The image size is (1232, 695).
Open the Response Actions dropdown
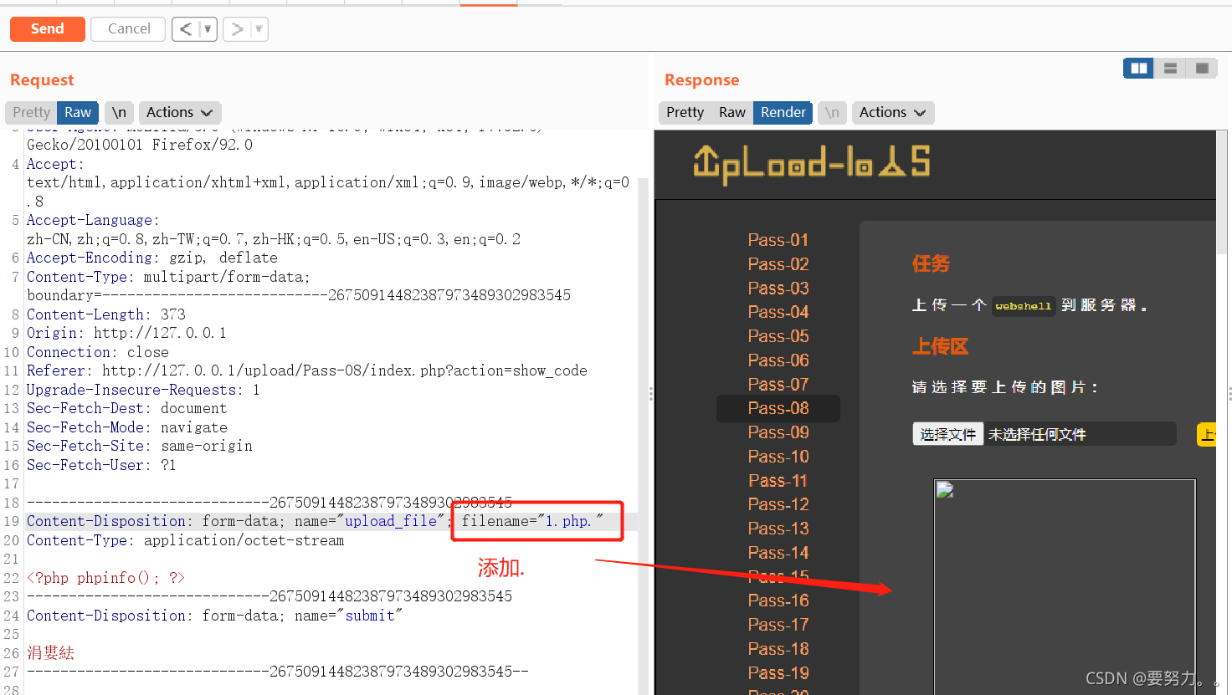click(892, 112)
